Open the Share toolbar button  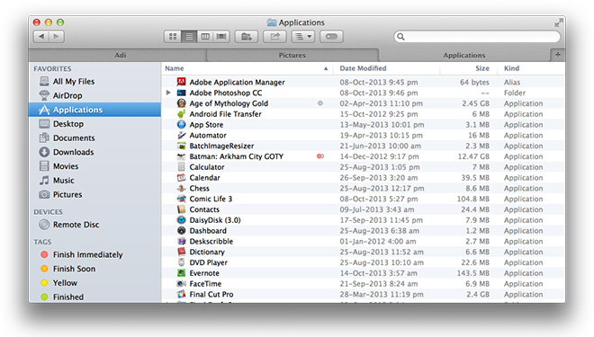[274, 36]
